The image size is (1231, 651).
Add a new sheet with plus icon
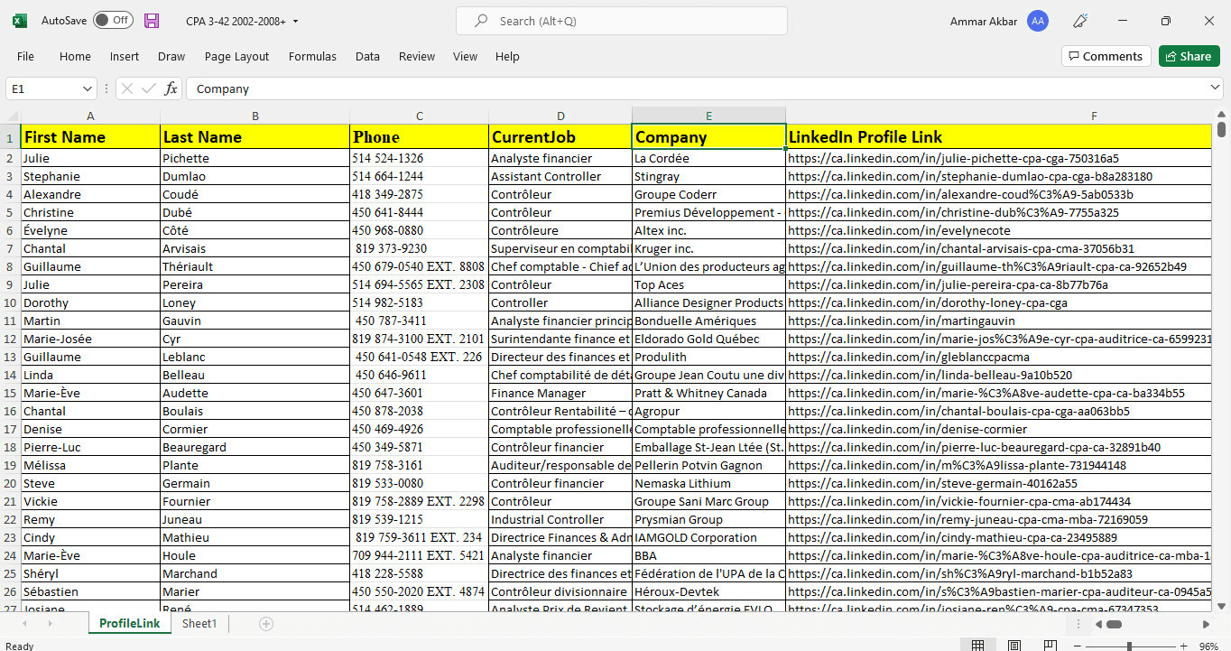pyautogui.click(x=266, y=624)
